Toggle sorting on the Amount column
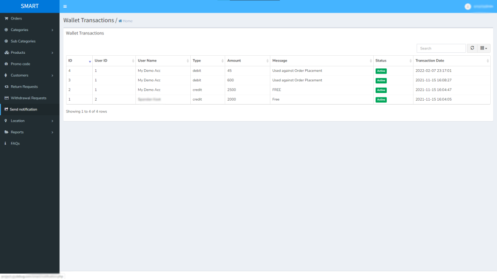 click(267, 61)
